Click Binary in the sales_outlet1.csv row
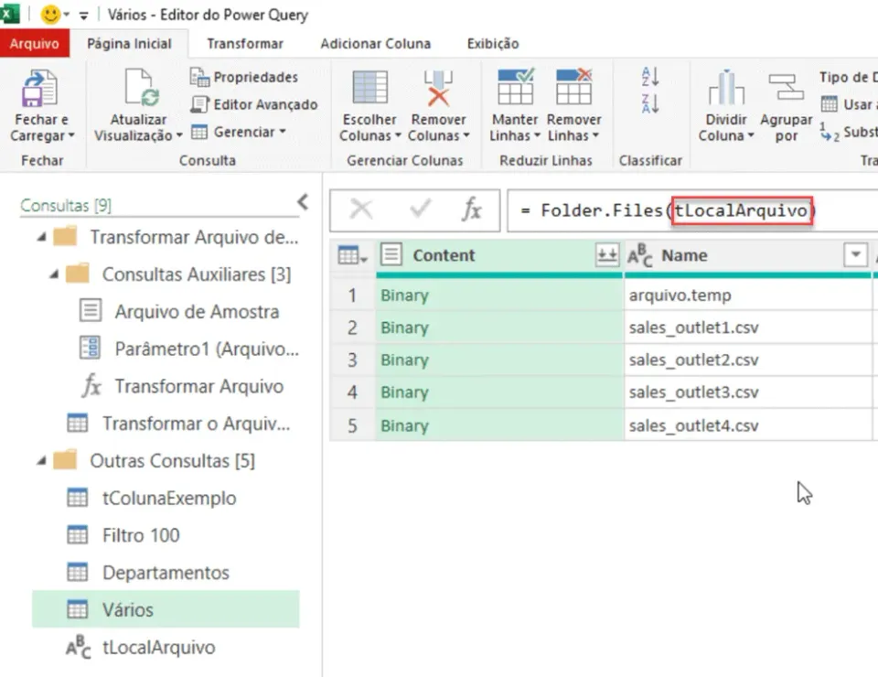Image resolution: width=878 pixels, height=677 pixels. [404, 328]
